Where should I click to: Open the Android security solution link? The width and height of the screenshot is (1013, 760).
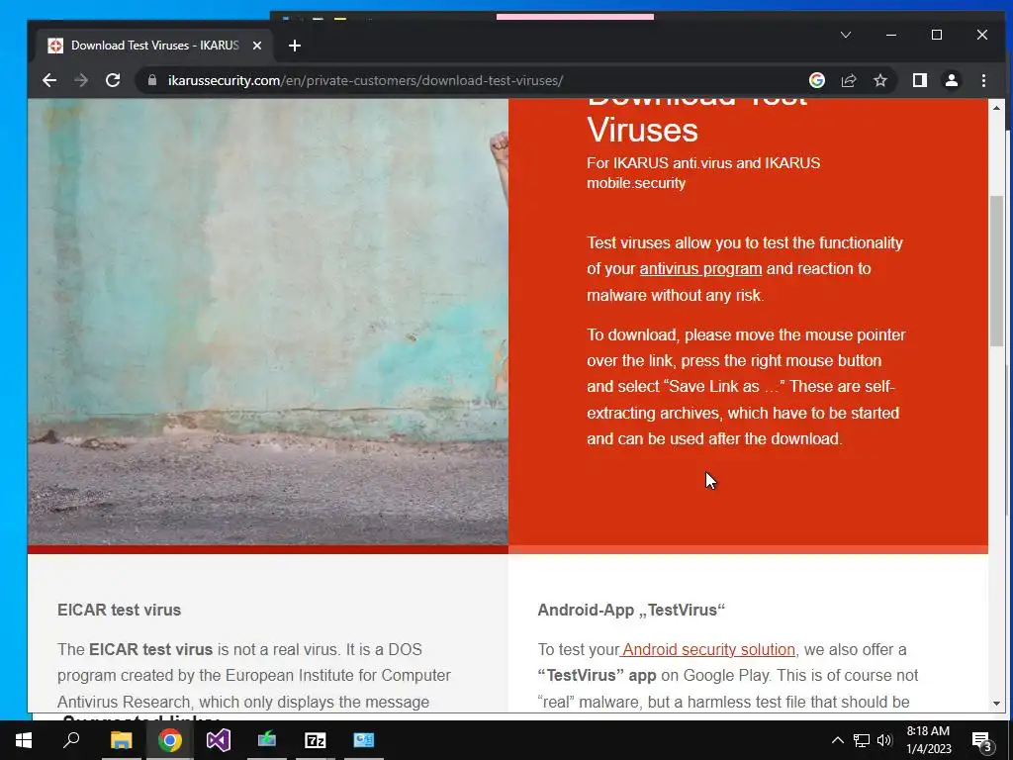pos(708,649)
